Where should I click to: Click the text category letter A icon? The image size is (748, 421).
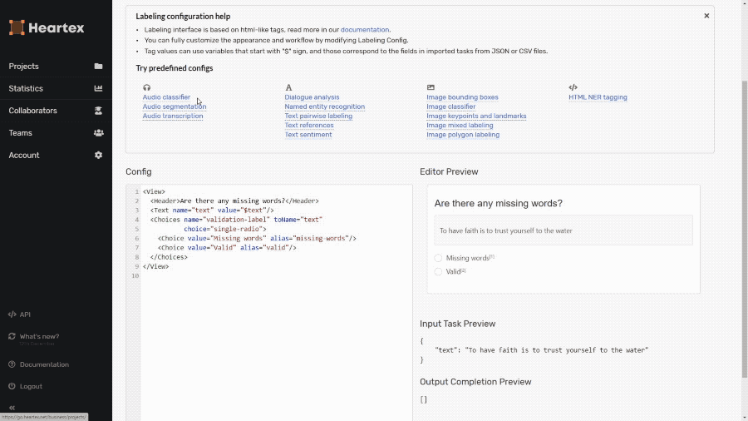[x=288, y=87]
